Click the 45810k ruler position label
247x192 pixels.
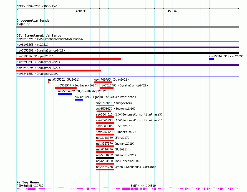81,11
